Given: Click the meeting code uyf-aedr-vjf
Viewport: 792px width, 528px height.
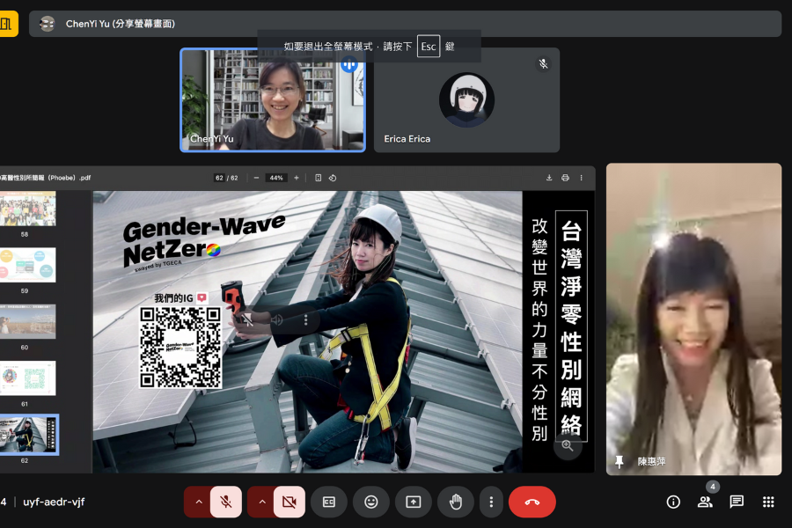Looking at the screenshot, I should [x=54, y=502].
